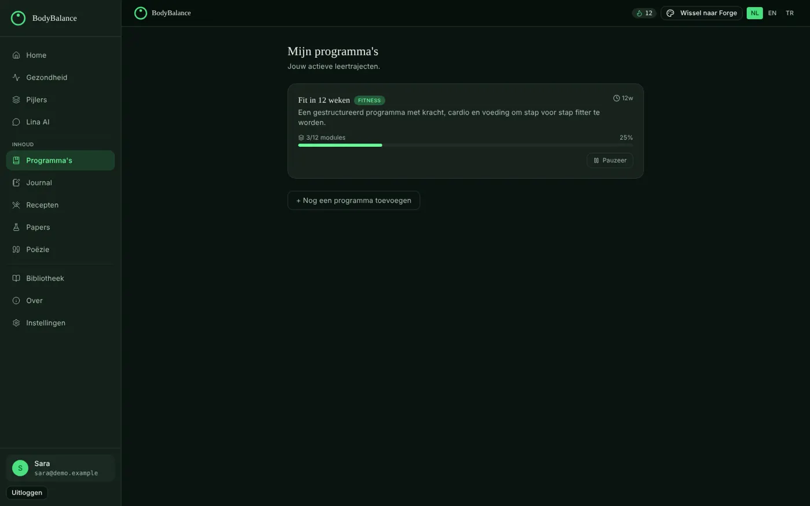Go to the Journal page

[60, 183]
